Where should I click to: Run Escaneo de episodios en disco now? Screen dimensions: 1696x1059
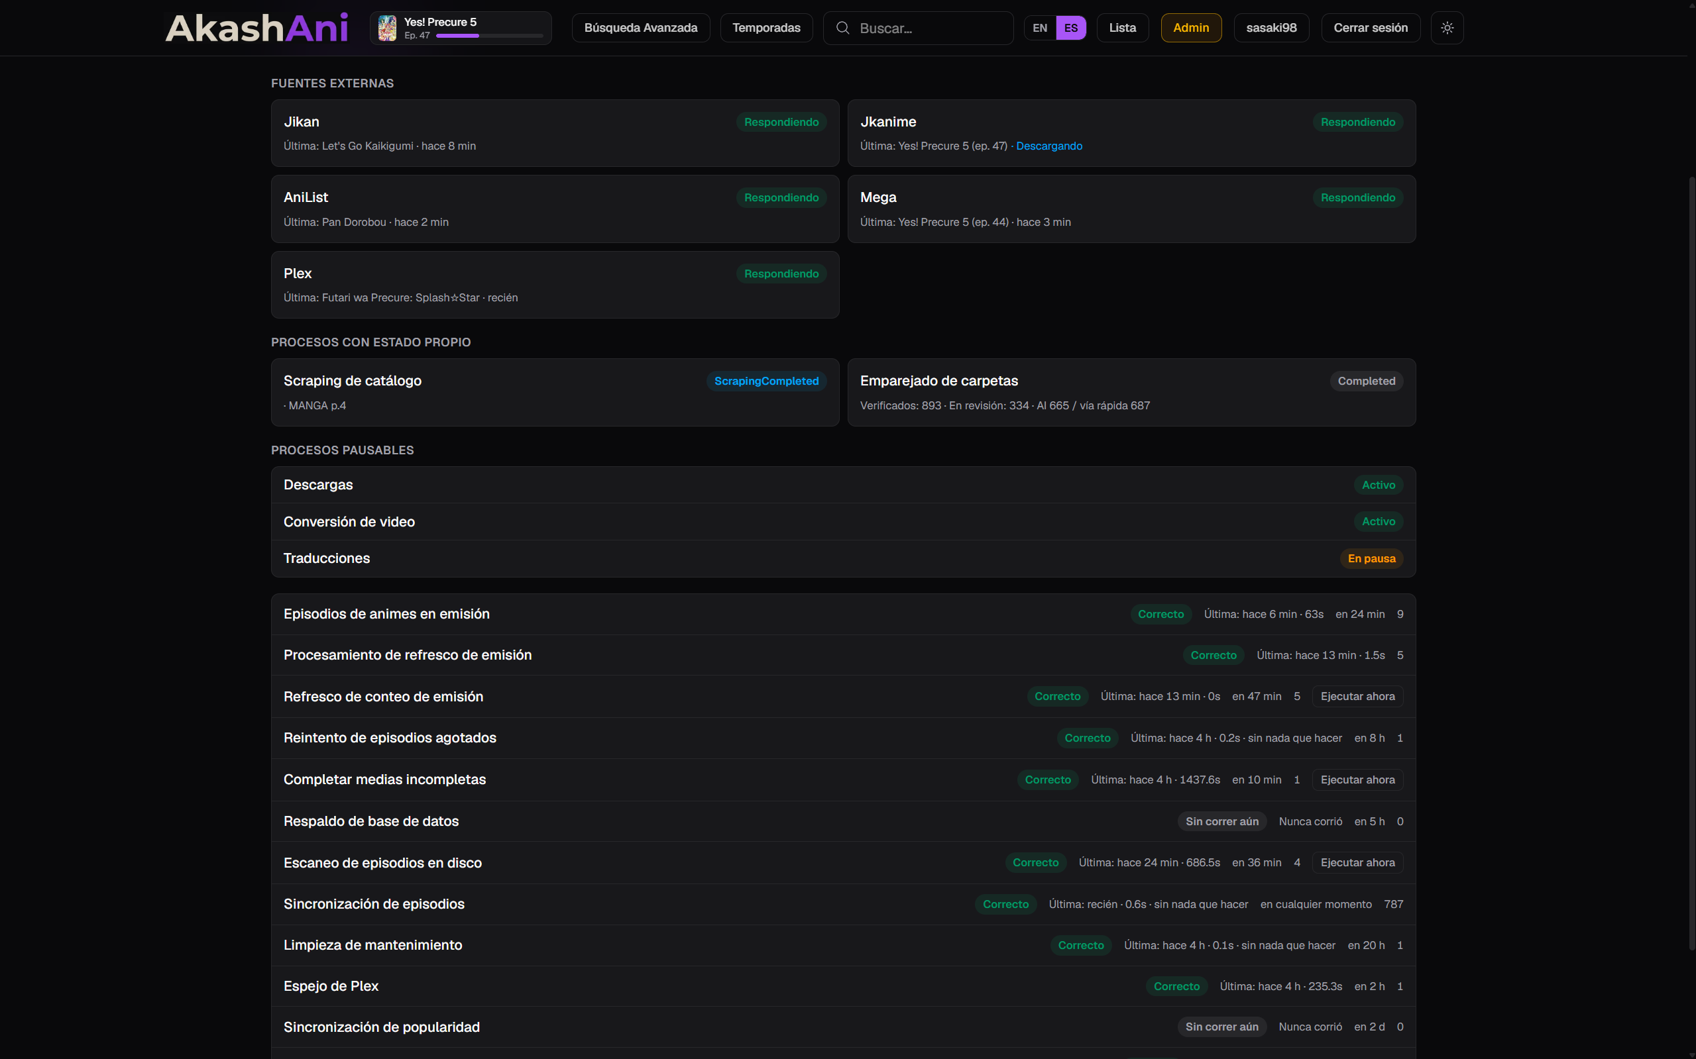[1357, 862]
